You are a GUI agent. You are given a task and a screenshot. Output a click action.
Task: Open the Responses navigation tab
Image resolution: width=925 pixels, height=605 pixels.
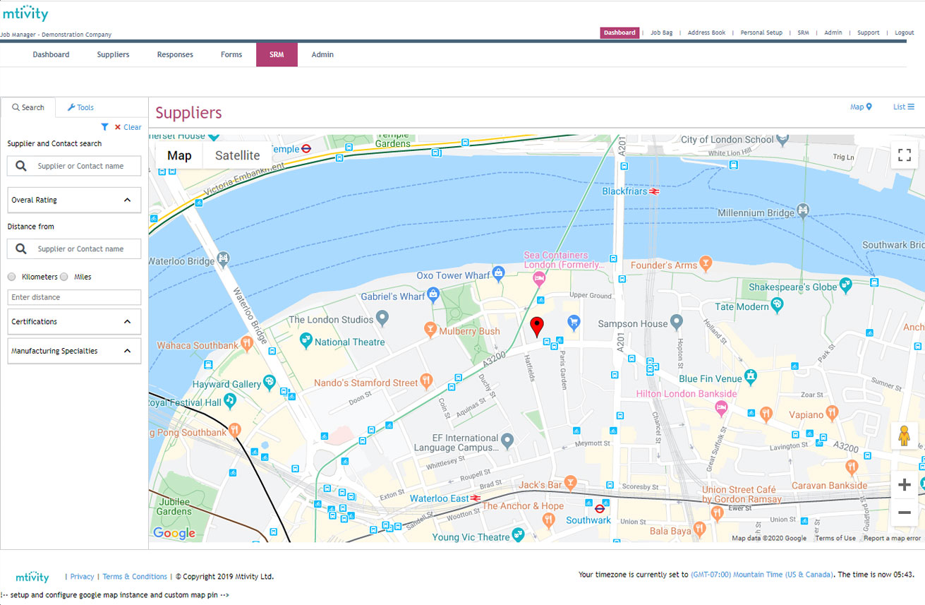(175, 54)
